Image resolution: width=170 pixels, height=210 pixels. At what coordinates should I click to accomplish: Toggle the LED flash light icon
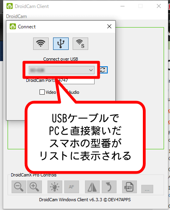[55, 187]
